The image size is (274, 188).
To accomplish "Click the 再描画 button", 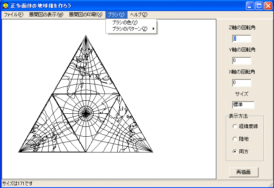I will click(244, 172).
